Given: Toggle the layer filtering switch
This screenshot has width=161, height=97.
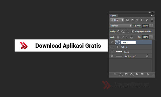Looking at the screenshot, I should (x=152, y=20).
